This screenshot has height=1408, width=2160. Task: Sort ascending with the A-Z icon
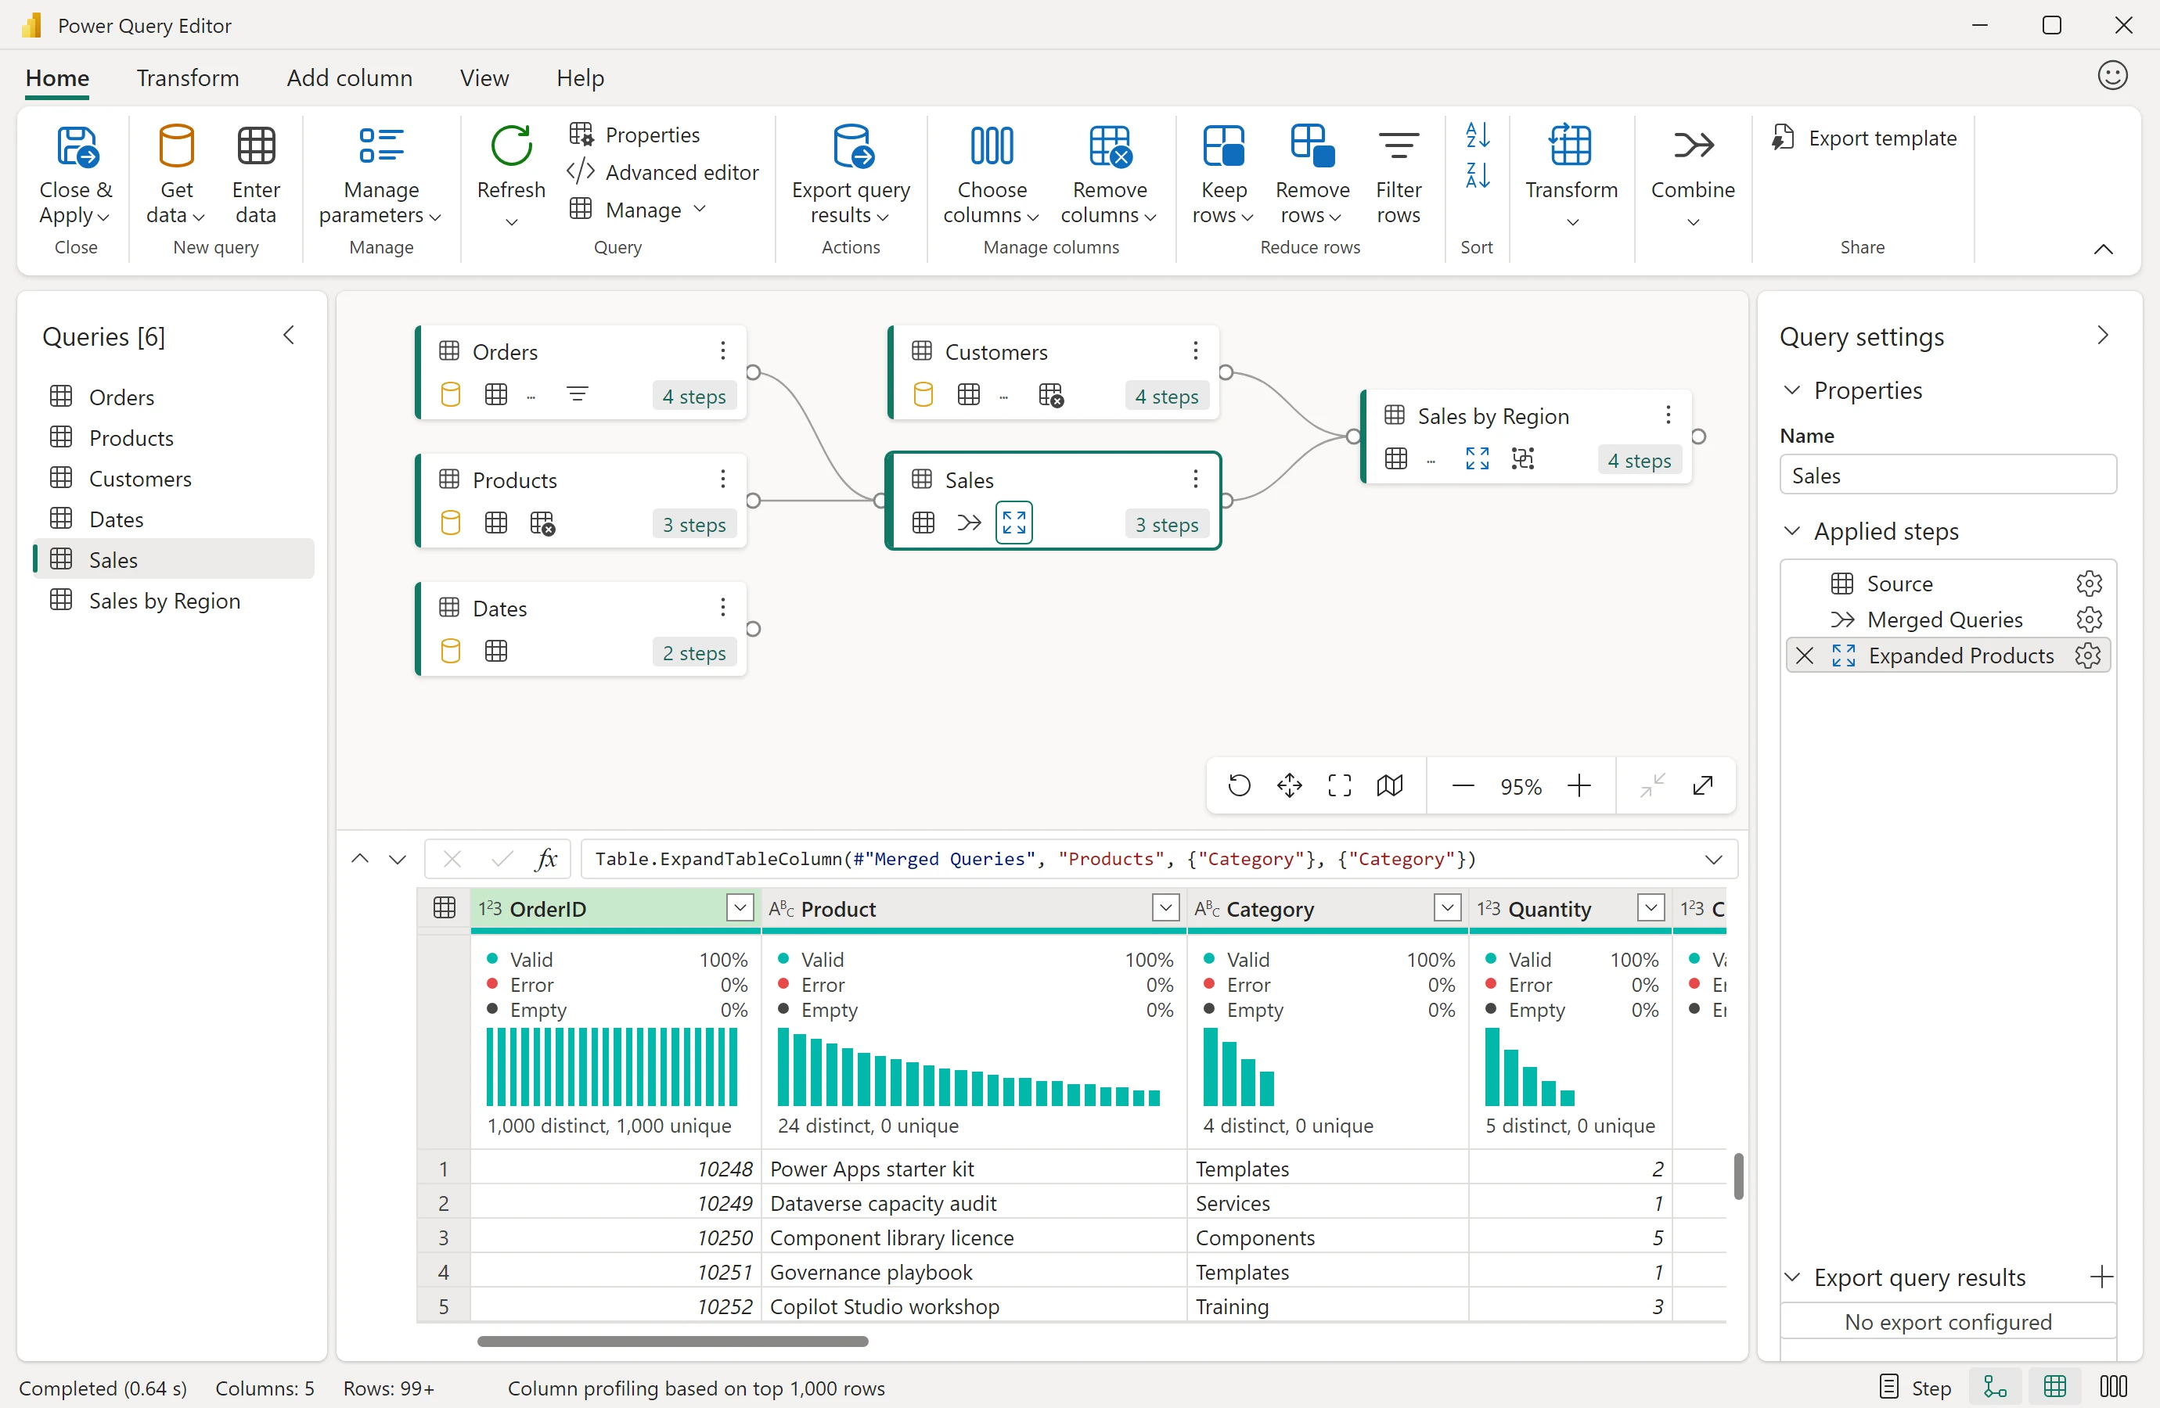coord(1478,135)
